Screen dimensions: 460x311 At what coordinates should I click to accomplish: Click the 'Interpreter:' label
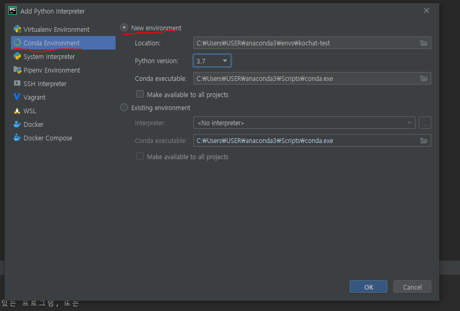point(150,123)
